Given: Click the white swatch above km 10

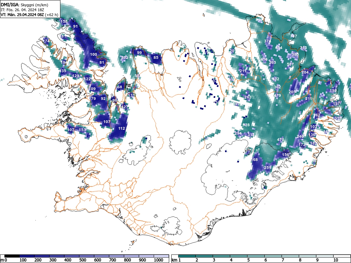Looking at the screenshot, I should pos(342,256).
